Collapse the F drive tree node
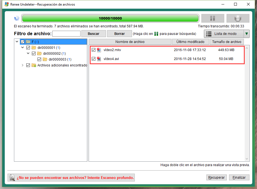 (x=17, y=42)
